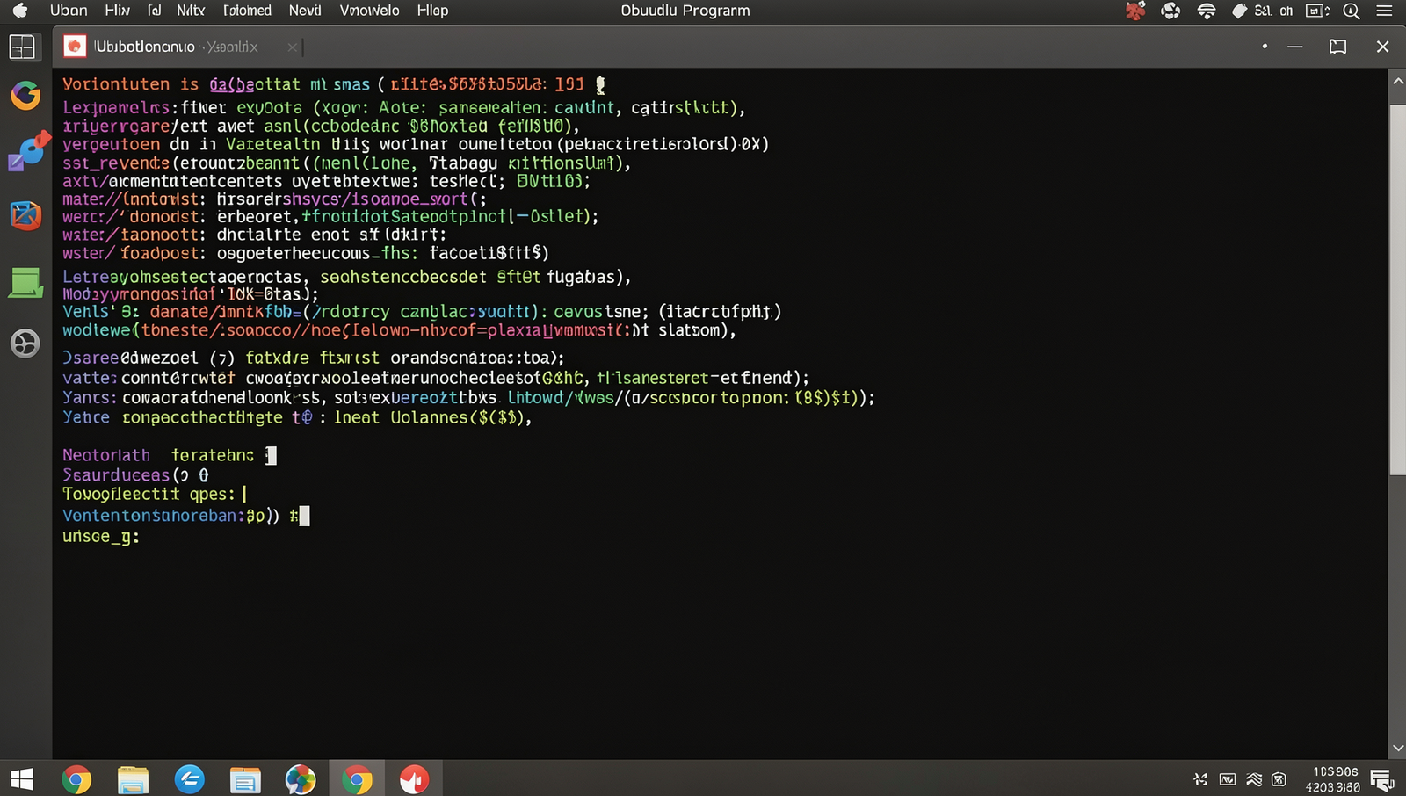Click the window options dot button
The height and width of the screenshot is (796, 1406).
click(1265, 47)
